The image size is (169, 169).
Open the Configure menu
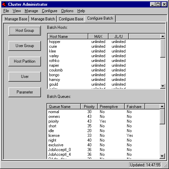[50, 11]
